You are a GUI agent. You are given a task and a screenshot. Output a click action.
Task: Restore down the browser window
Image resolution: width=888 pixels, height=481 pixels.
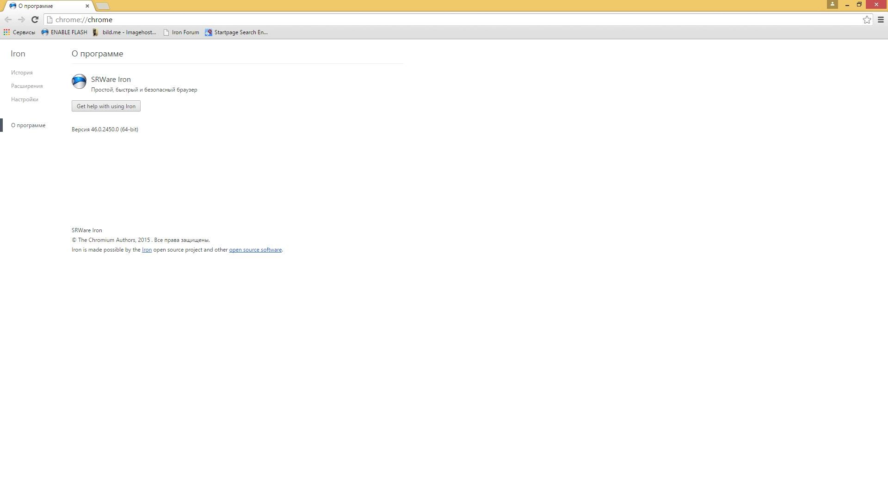[x=859, y=5]
